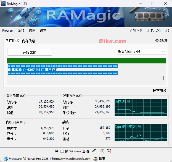Open the 语言 menu
Viewport: 172px width, 162px height.
[x=43, y=31]
